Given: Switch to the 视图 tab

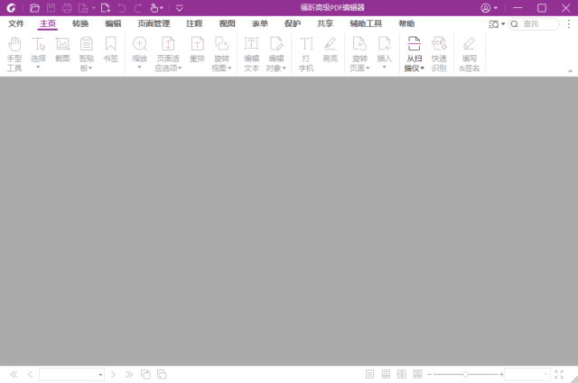Looking at the screenshot, I should pos(227,23).
